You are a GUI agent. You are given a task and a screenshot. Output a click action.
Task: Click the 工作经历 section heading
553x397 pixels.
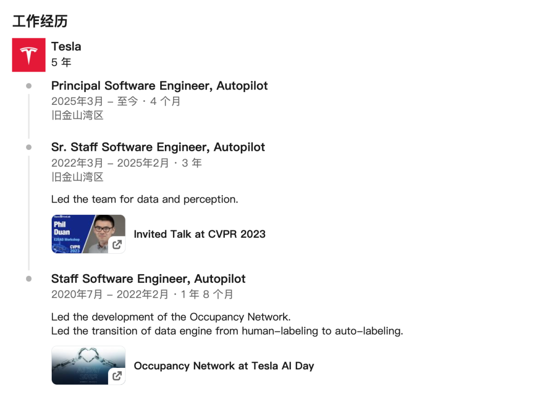click(x=40, y=21)
